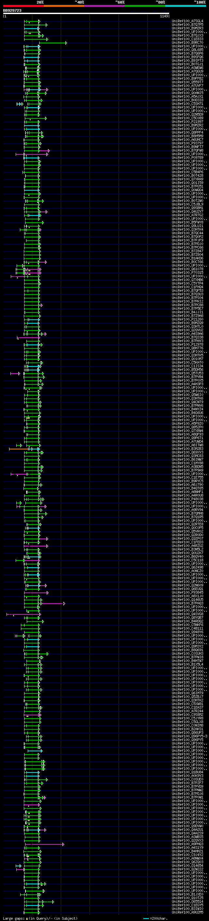Screen dimensions: 209x921
Task: Select UniRef100_Q8PPF4 label
Action: coord(187,133)
